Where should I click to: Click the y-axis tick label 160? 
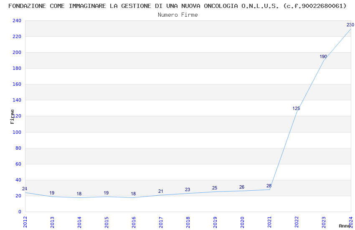(17, 84)
